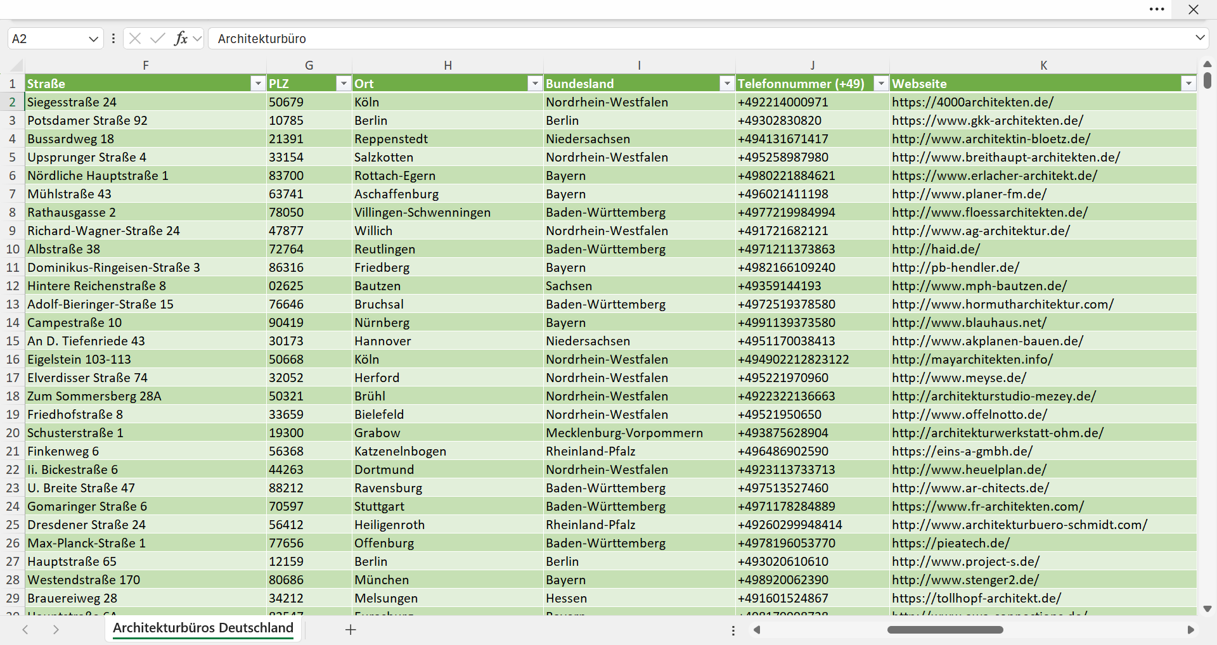
Task: Open the PLZ column filter dropdown
Action: click(x=343, y=84)
